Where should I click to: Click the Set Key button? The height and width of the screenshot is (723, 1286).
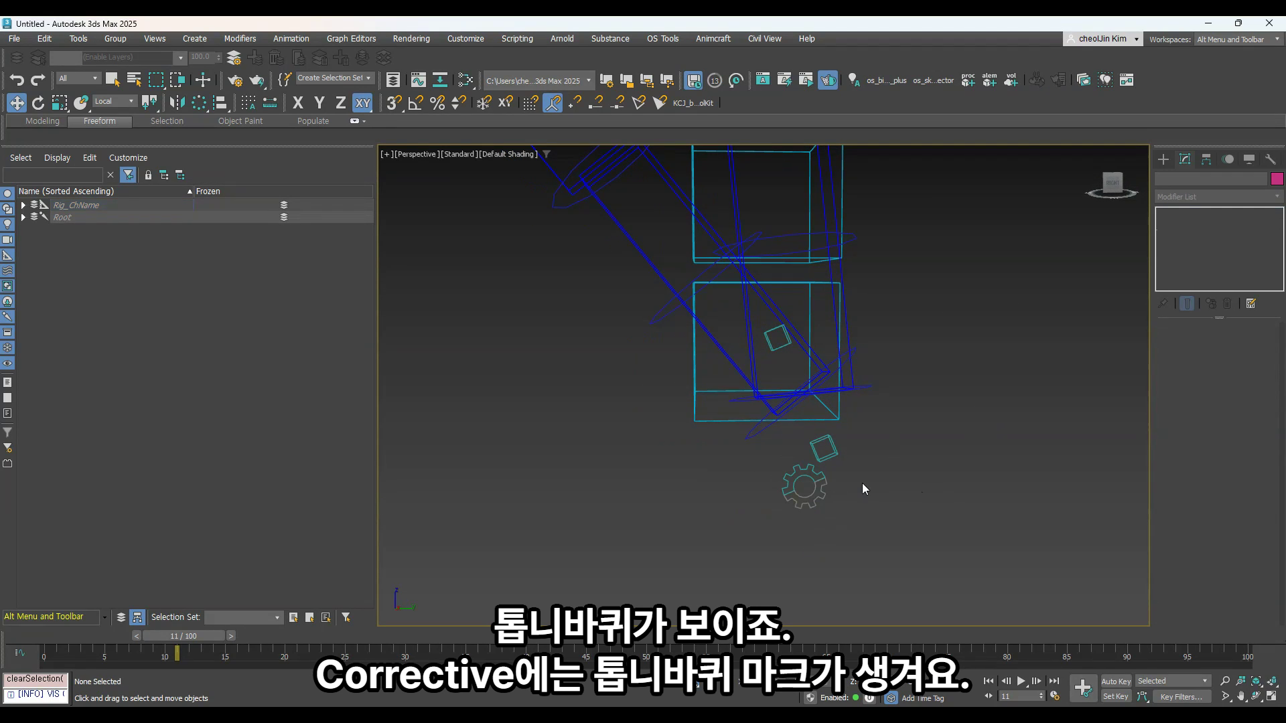tap(1116, 696)
